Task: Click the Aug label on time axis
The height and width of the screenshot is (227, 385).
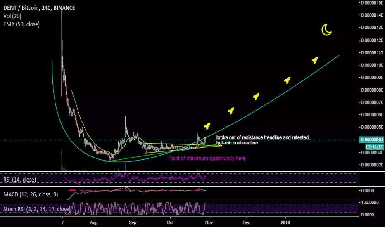Action: 94,222
